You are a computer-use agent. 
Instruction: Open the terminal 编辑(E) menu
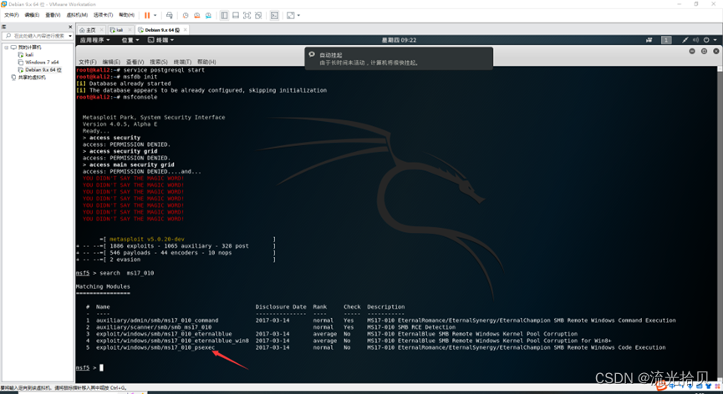point(111,62)
